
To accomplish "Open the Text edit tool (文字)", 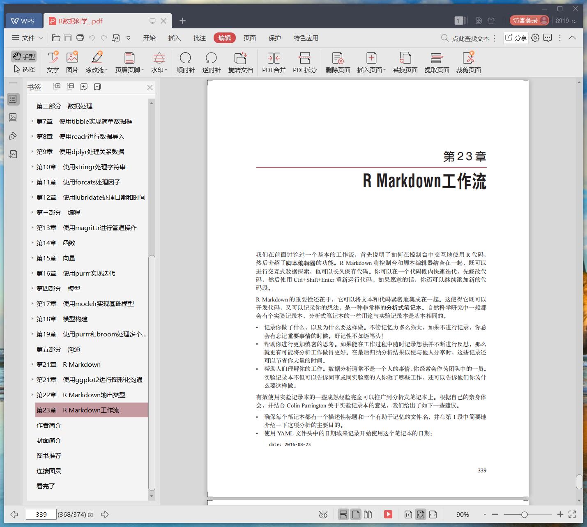I will [x=53, y=62].
